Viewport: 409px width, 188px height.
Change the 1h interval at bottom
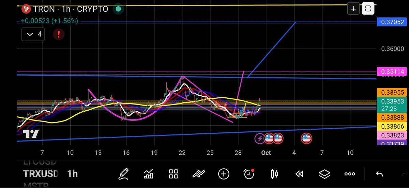point(73,174)
